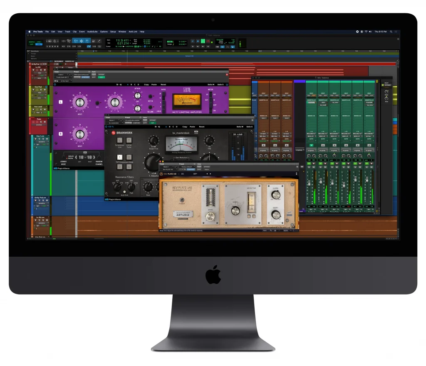Viewport: 426px width, 366px height.
Task: Click the Brainworx logo icon
Action: pyautogui.click(x=114, y=133)
